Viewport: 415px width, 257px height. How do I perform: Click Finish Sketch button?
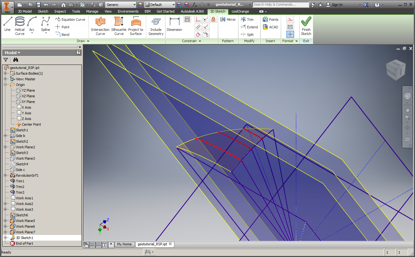[x=306, y=26]
